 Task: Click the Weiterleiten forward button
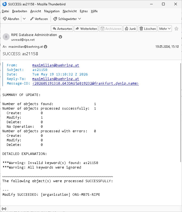click(x=86, y=29)
